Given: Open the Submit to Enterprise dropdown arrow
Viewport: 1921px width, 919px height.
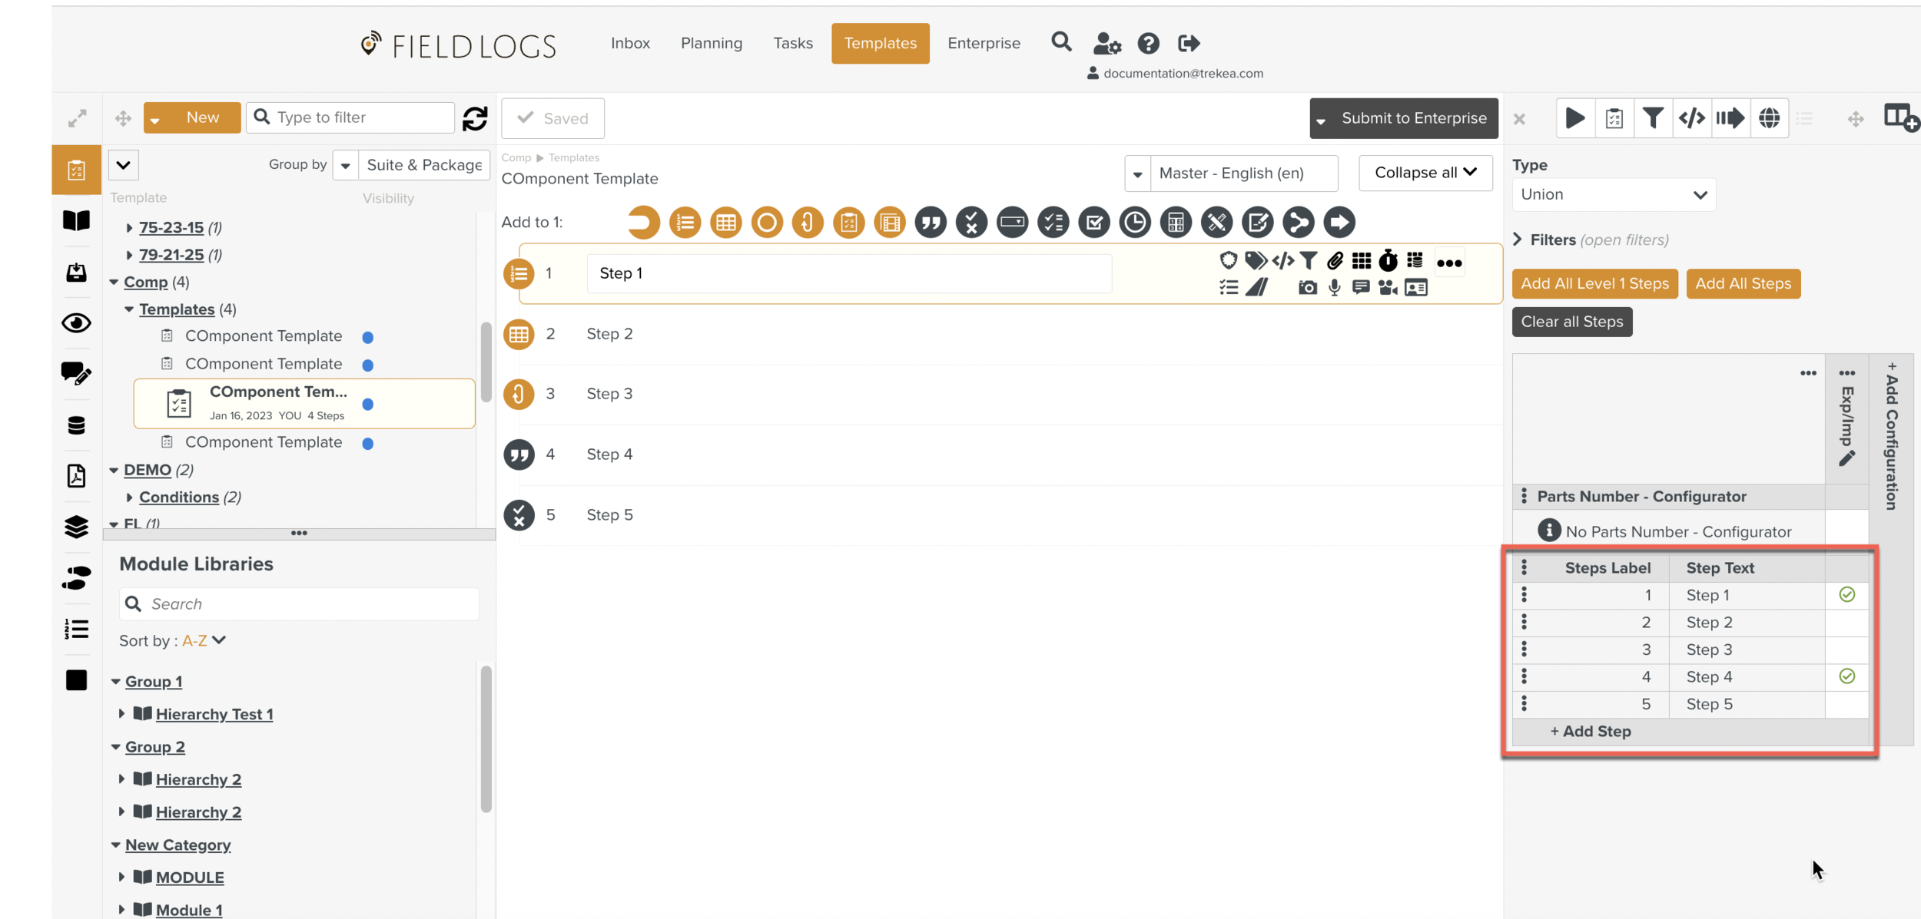Looking at the screenshot, I should pyautogui.click(x=1321, y=120).
